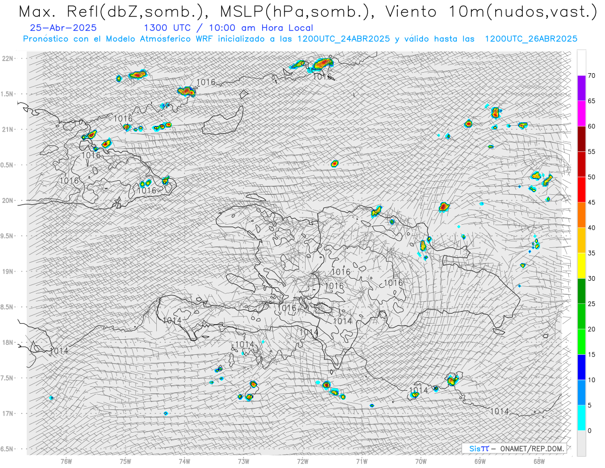Click the '74W' longitude label

coord(185,460)
